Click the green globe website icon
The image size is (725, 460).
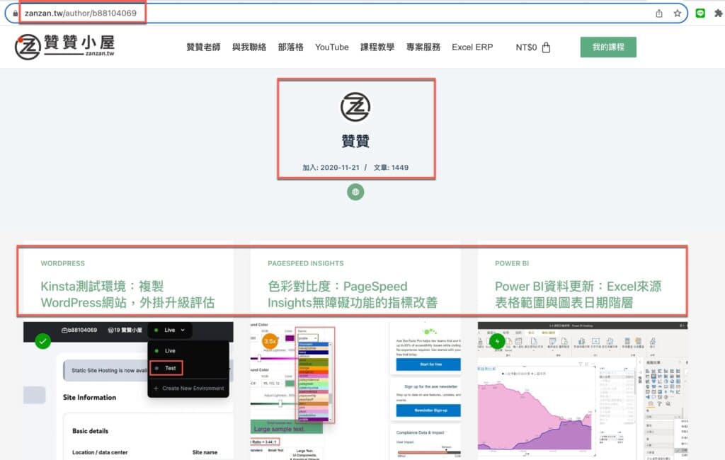click(x=355, y=192)
